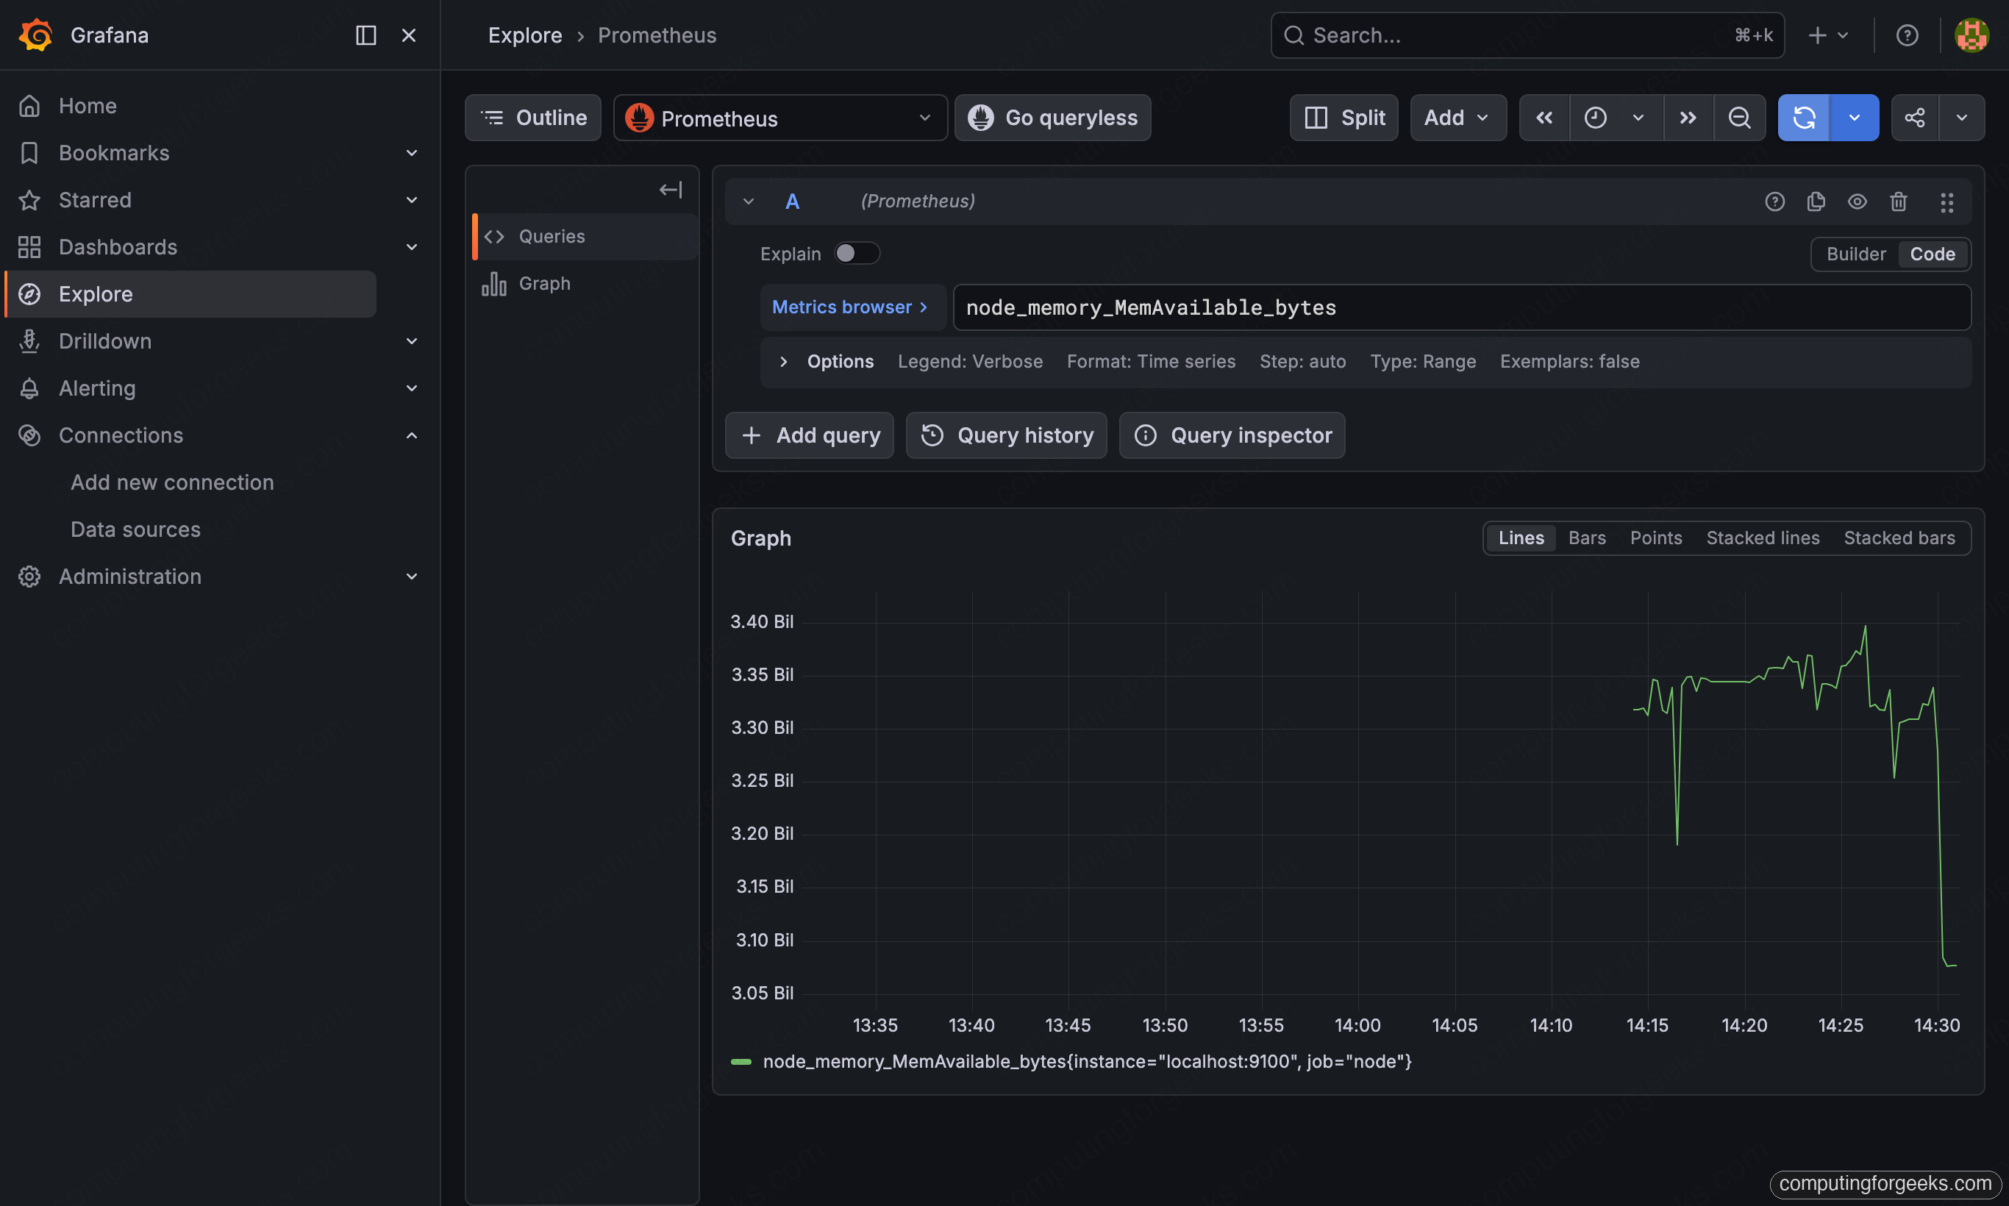This screenshot has width=2009, height=1206.
Task: Open the user profile avatar
Action: click(1971, 35)
